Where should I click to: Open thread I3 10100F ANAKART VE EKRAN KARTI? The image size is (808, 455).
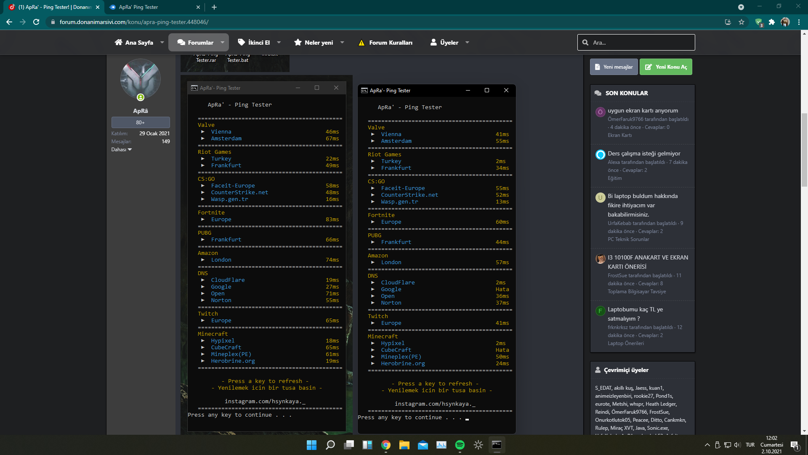[648, 262]
